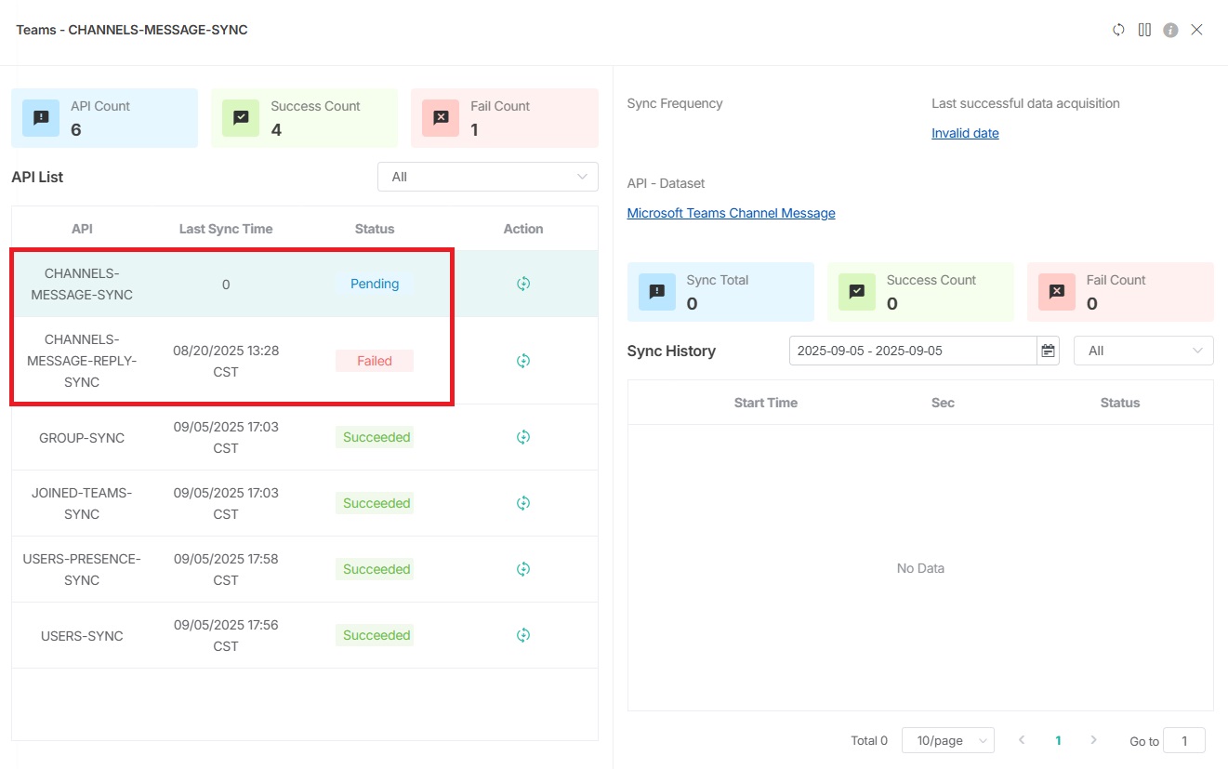
Task: Toggle split column layout icon in header
Action: [1144, 30]
